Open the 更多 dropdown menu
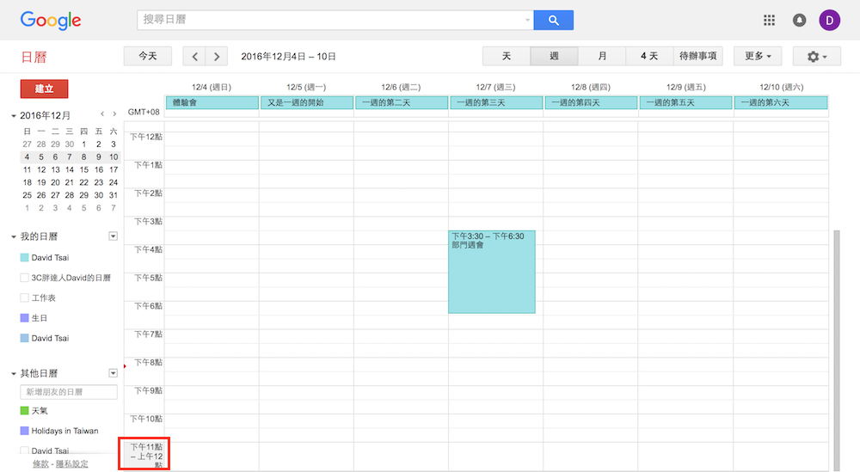 pos(757,57)
